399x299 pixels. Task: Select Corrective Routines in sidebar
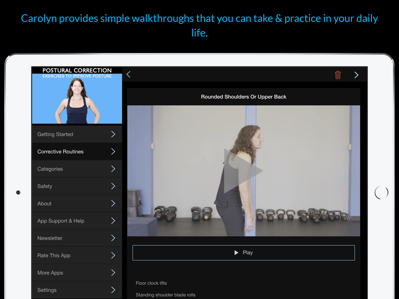tap(77, 151)
